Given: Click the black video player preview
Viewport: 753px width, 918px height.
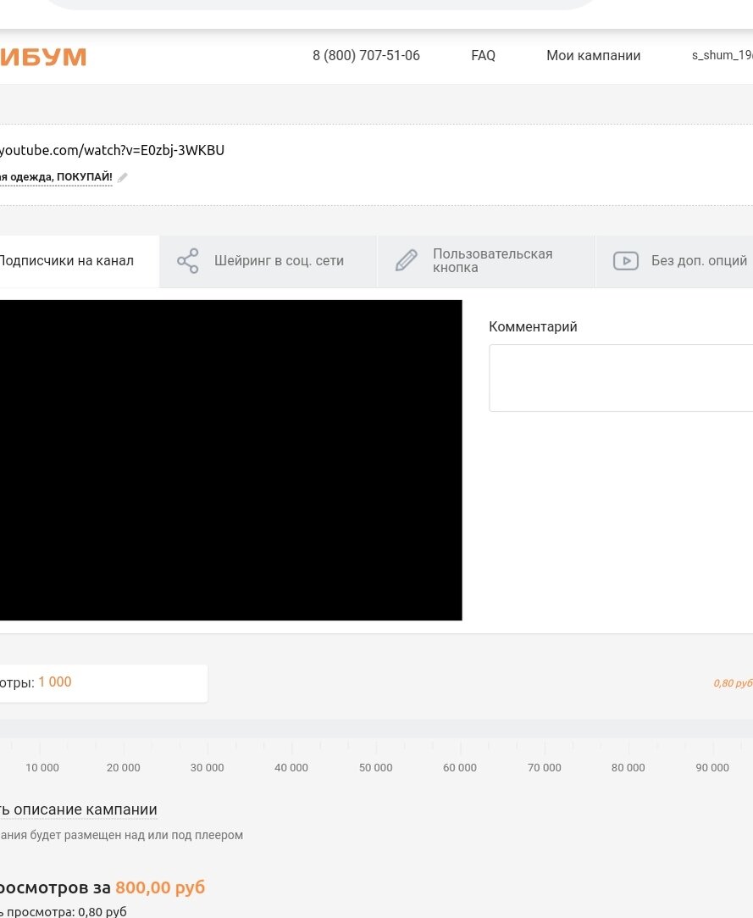Looking at the screenshot, I should 230,460.
